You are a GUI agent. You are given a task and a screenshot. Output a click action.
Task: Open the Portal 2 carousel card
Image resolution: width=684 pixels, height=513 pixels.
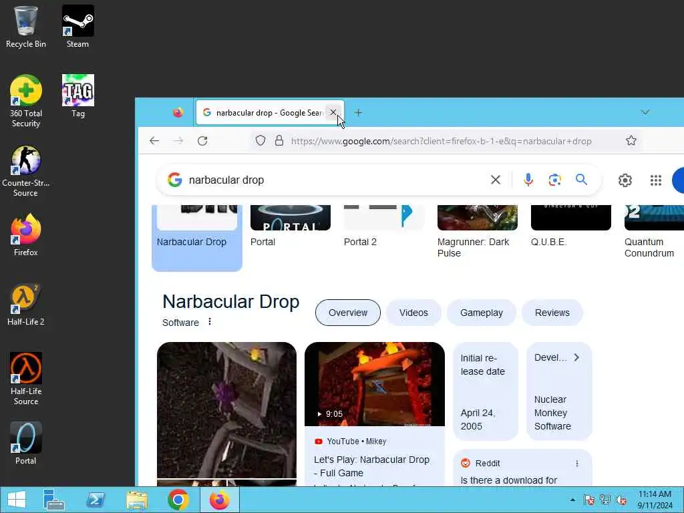click(x=384, y=227)
